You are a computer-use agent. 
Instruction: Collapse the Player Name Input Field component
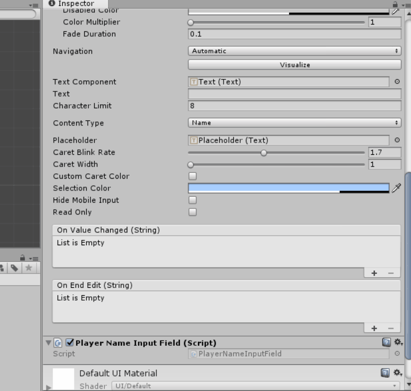click(x=49, y=343)
